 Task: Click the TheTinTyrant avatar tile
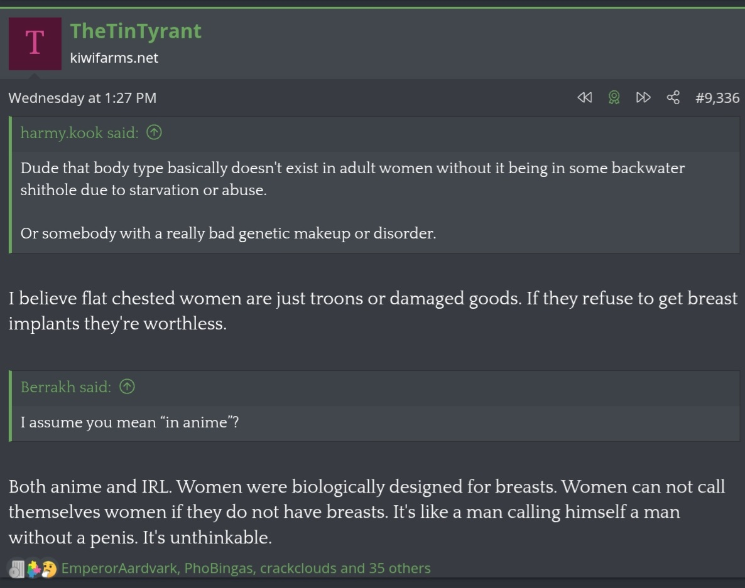coord(35,44)
